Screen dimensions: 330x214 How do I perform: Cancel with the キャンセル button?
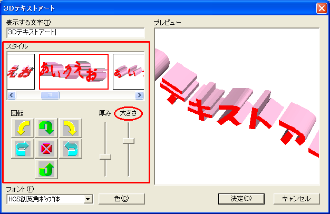tap(297, 199)
